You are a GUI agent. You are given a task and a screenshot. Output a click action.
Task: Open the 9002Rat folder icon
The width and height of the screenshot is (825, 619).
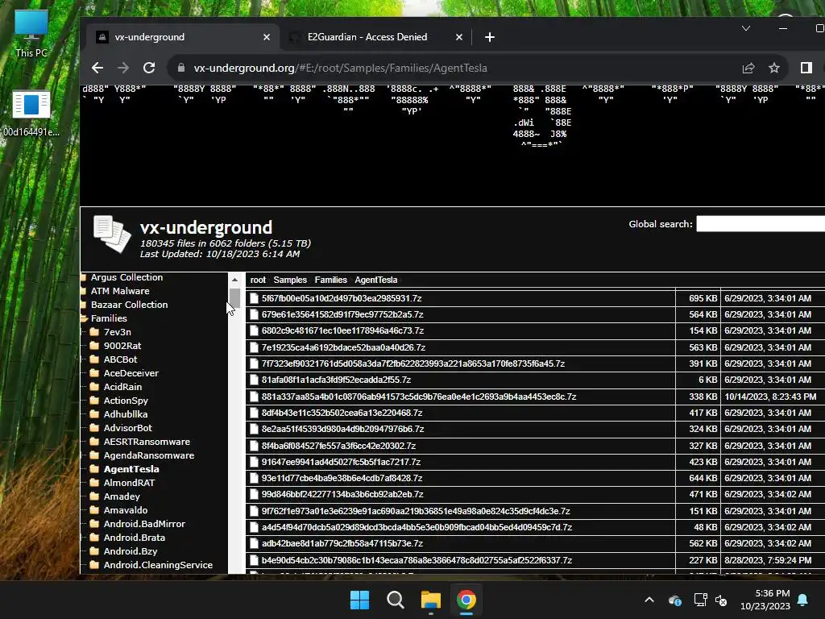(x=95, y=346)
